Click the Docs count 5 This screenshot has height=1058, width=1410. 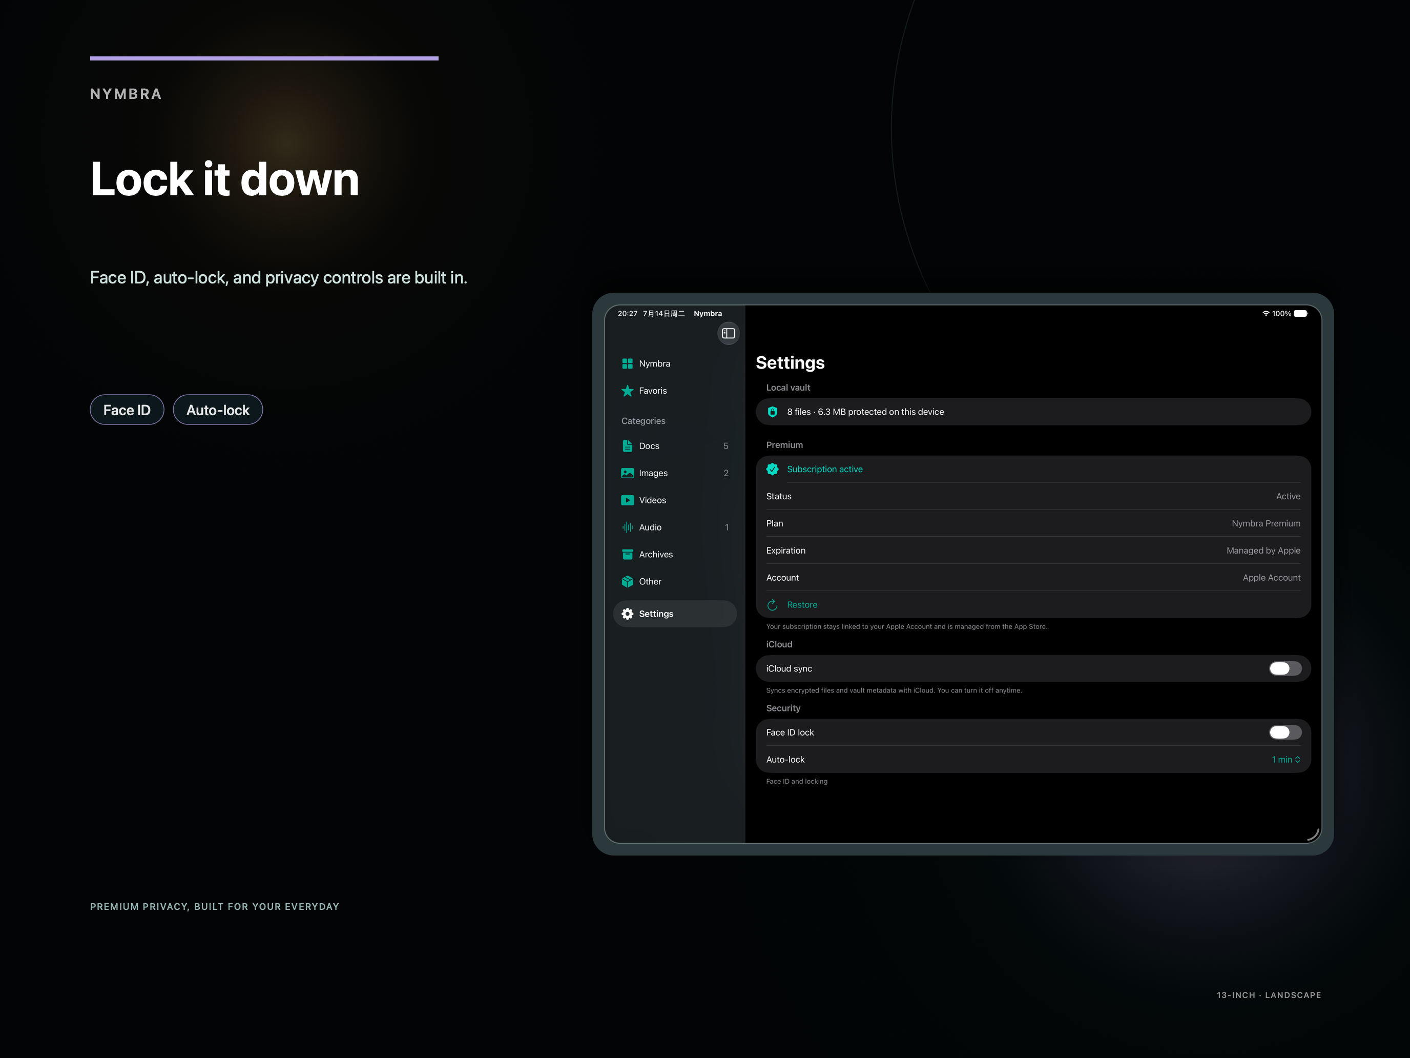[x=725, y=446]
